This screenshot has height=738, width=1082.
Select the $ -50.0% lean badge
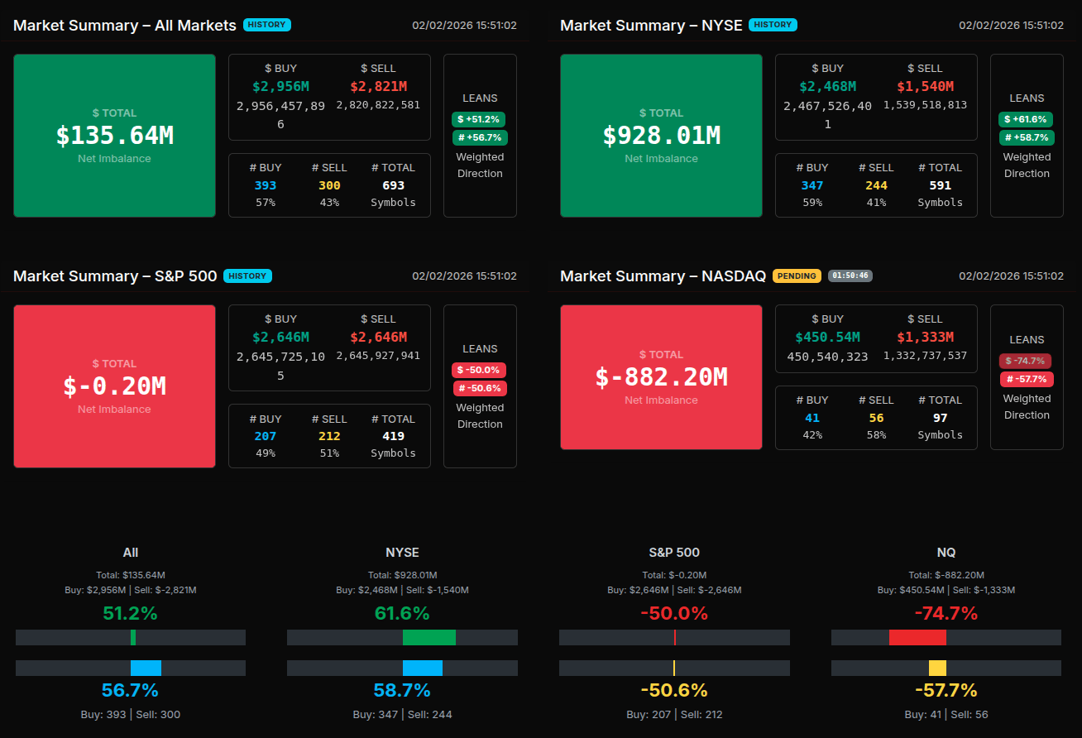pos(478,370)
